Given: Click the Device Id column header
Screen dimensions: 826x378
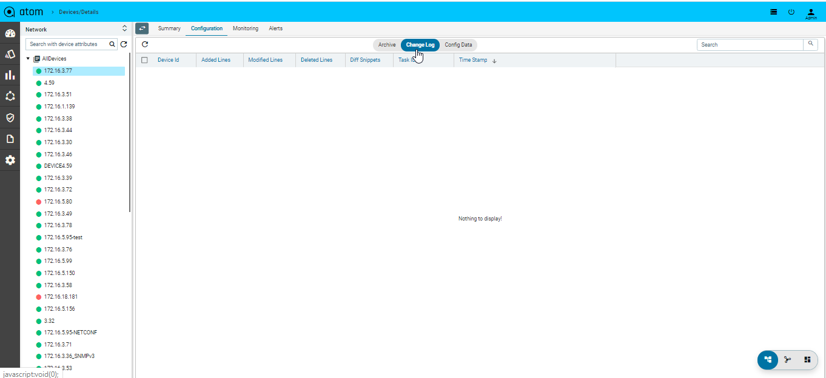Looking at the screenshot, I should tap(168, 60).
